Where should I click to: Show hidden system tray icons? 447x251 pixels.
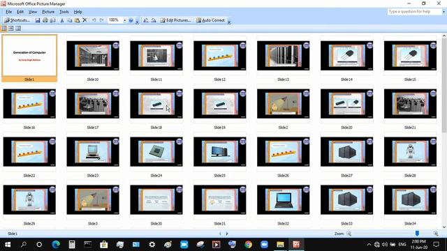369,245
